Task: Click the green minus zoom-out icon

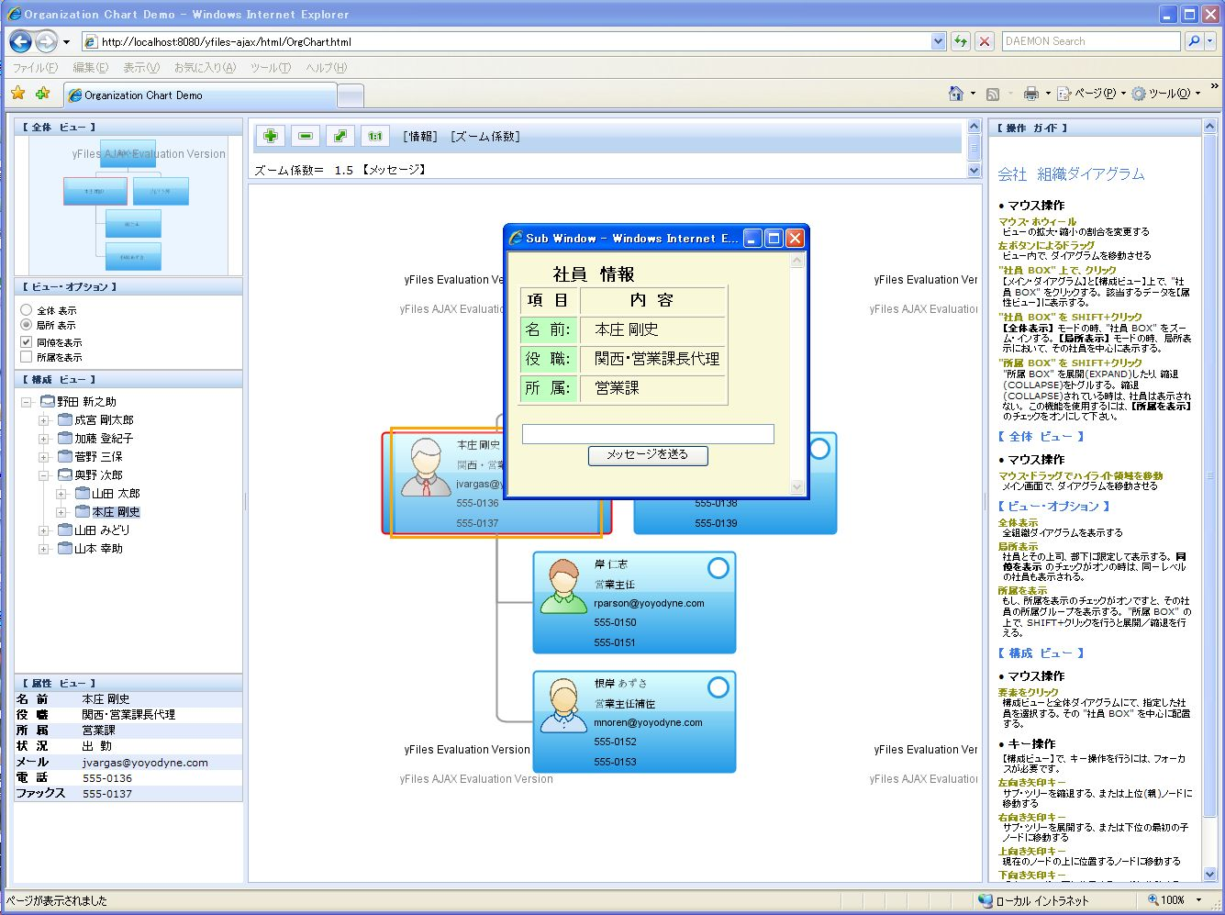Action: [x=306, y=137]
